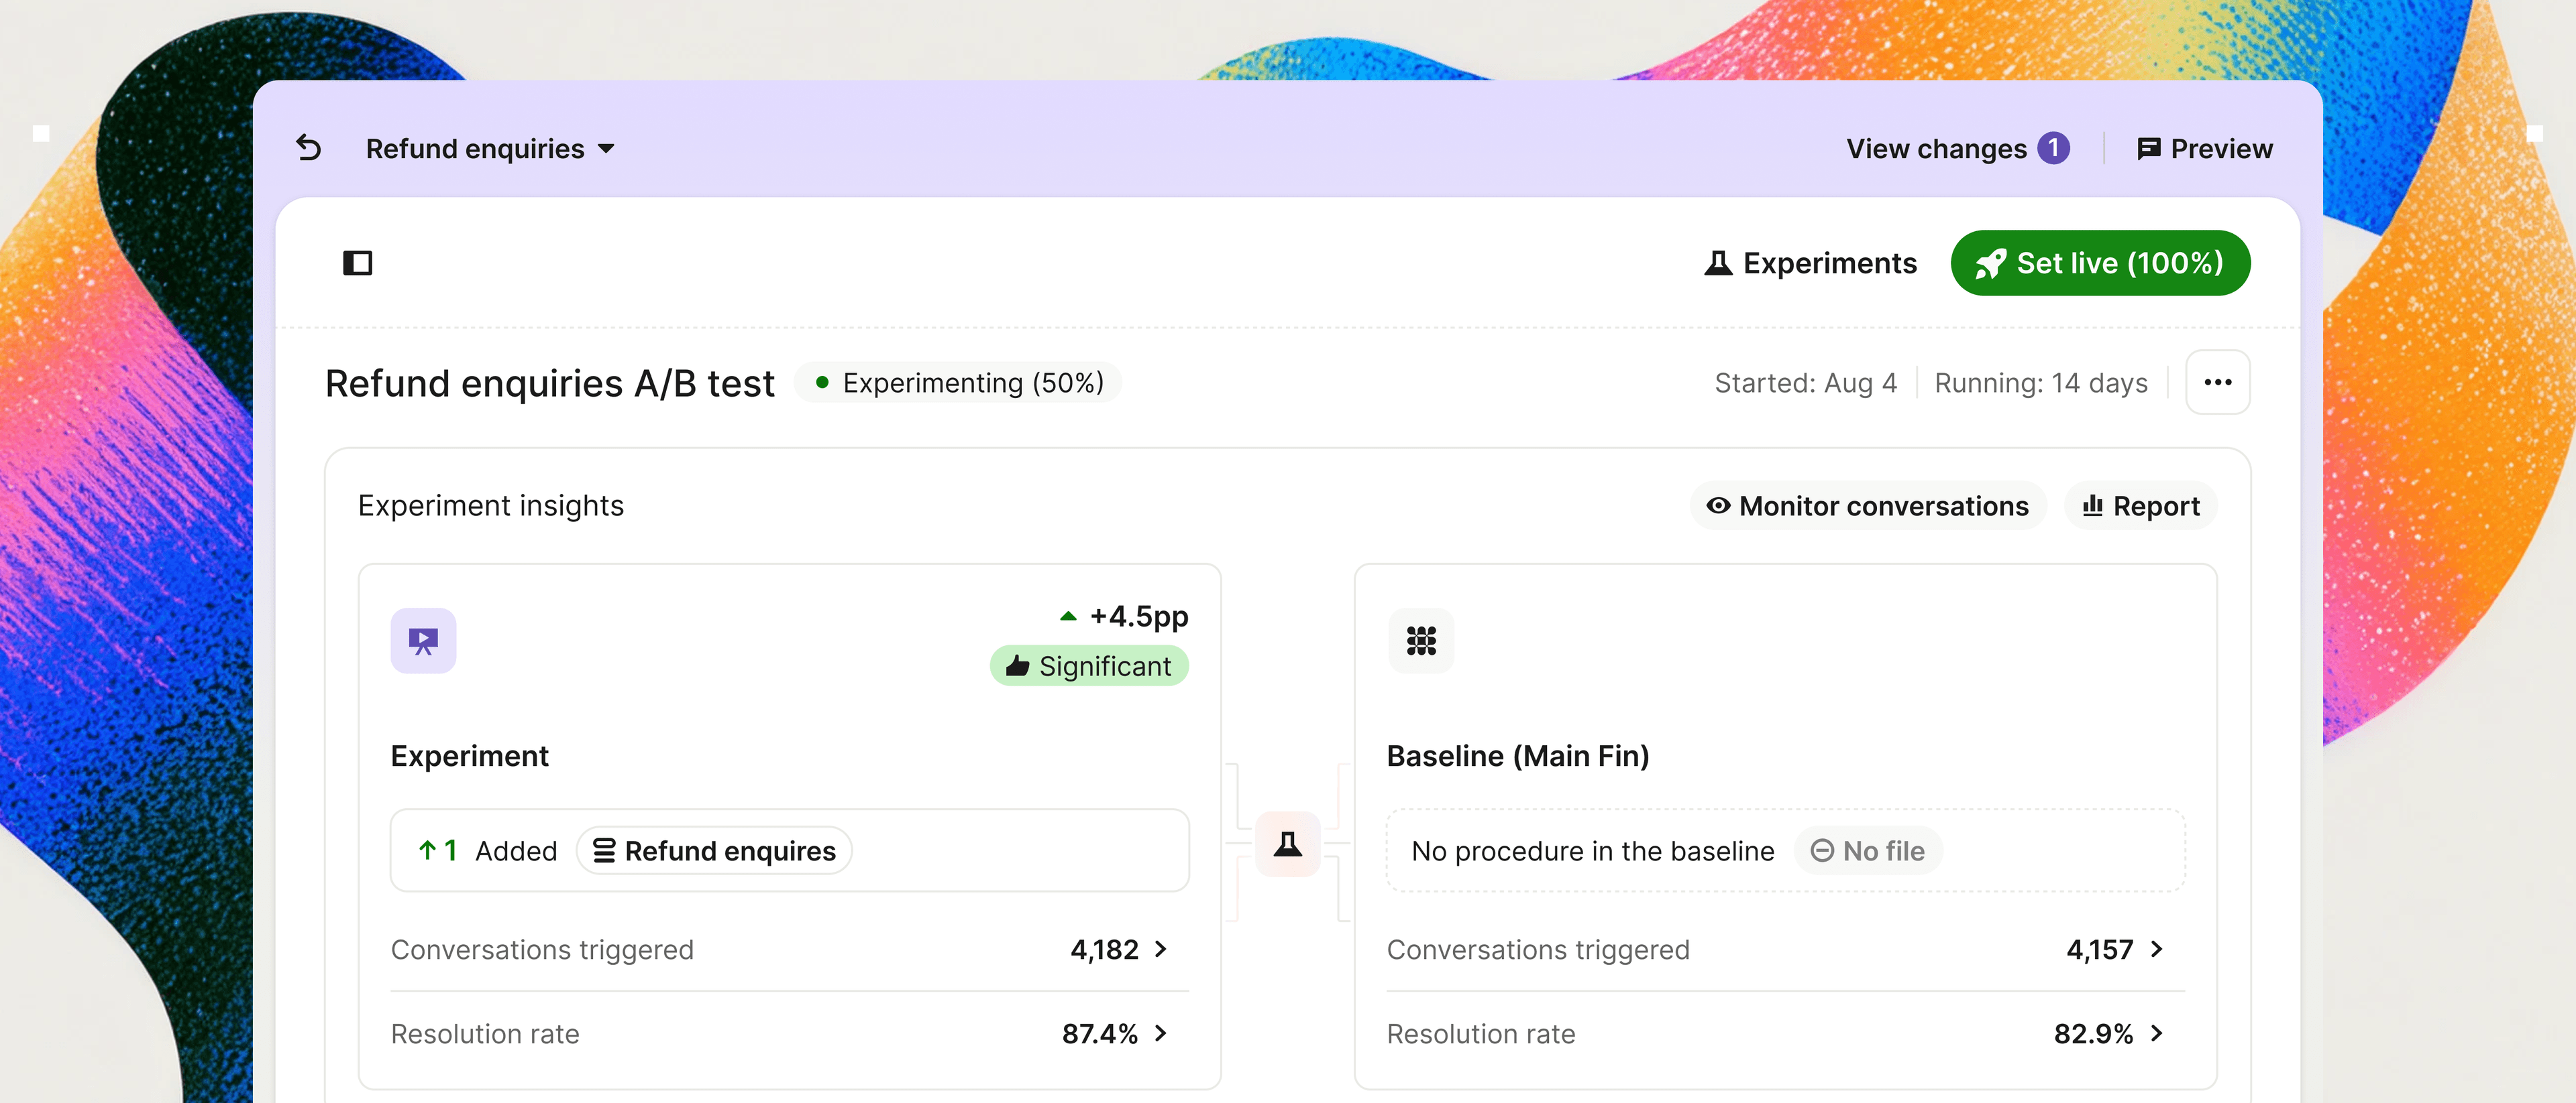Open the Report chart button
The image size is (2576, 1103).
tap(2141, 505)
